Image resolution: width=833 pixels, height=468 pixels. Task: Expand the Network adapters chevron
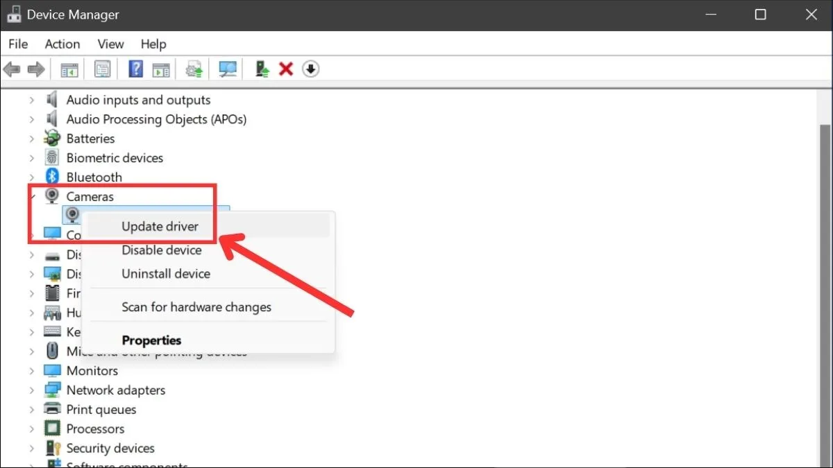31,390
